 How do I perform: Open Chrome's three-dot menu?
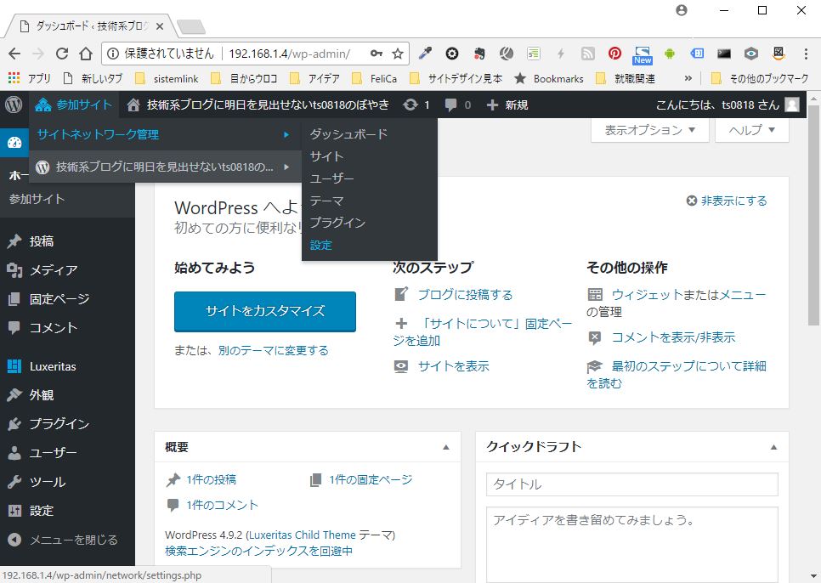(806, 54)
